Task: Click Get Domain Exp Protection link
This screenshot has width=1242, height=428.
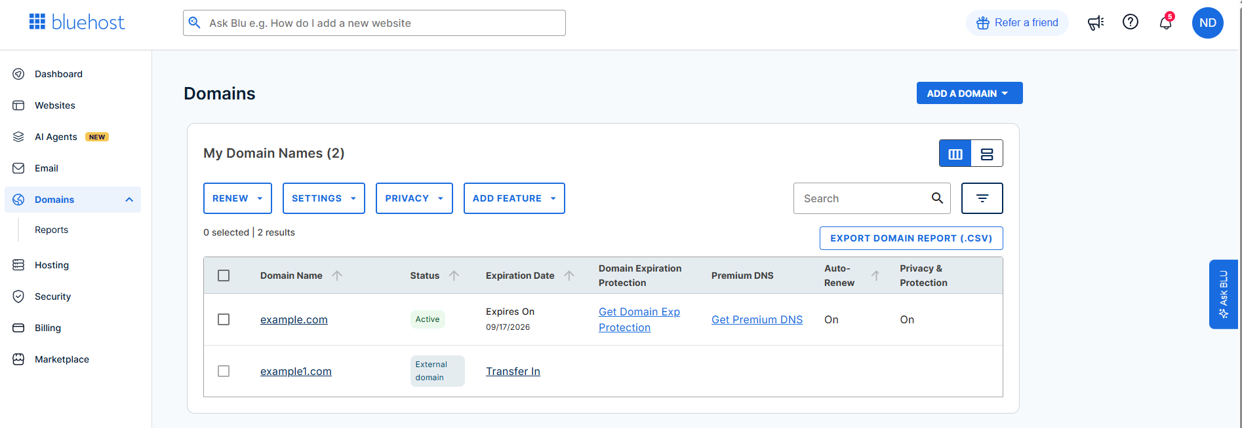Action: [639, 319]
